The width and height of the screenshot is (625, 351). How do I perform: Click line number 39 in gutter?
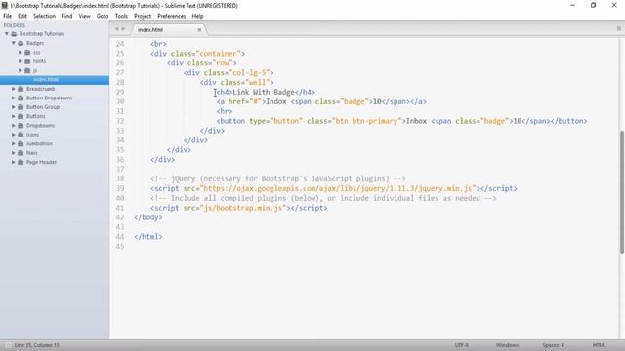(120, 188)
